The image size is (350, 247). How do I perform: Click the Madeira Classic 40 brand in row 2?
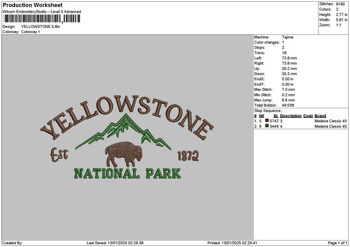pyautogui.click(x=331, y=126)
